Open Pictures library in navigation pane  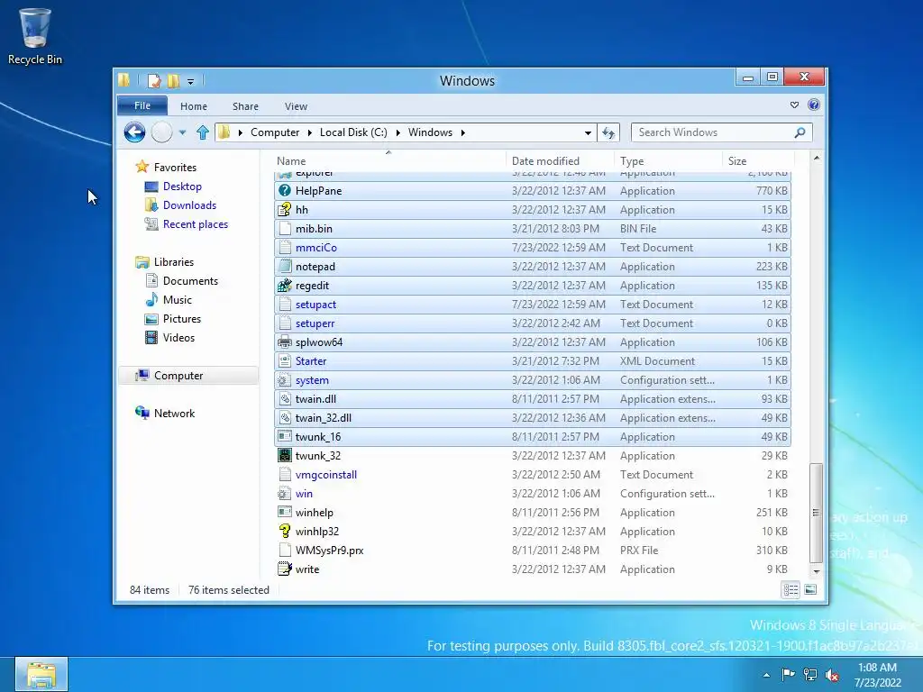[x=182, y=319]
